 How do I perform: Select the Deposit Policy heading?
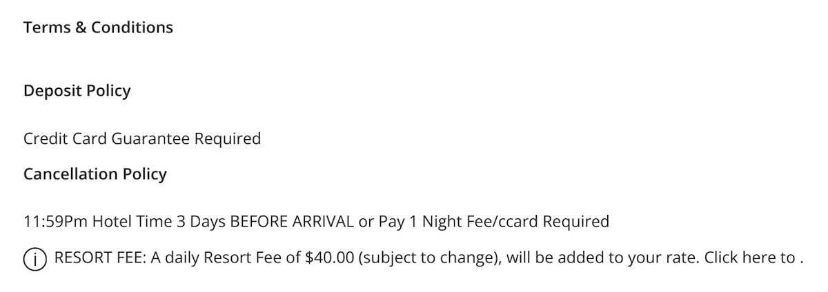pyautogui.click(x=77, y=91)
